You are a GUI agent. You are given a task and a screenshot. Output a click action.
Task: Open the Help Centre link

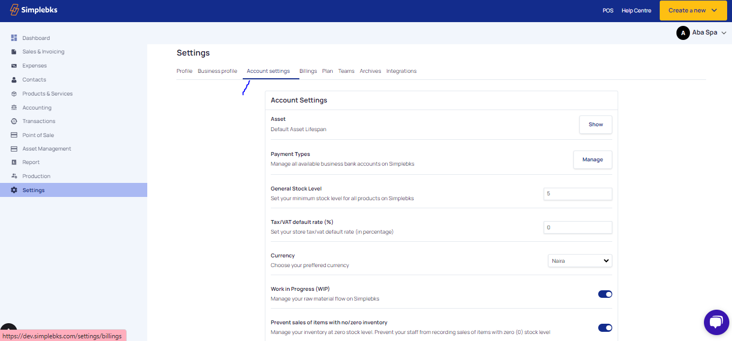636,11
